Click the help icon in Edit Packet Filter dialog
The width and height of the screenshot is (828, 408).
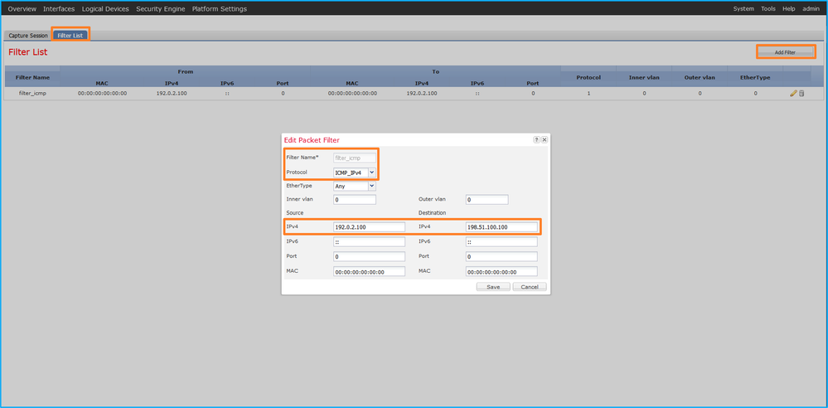click(x=536, y=140)
